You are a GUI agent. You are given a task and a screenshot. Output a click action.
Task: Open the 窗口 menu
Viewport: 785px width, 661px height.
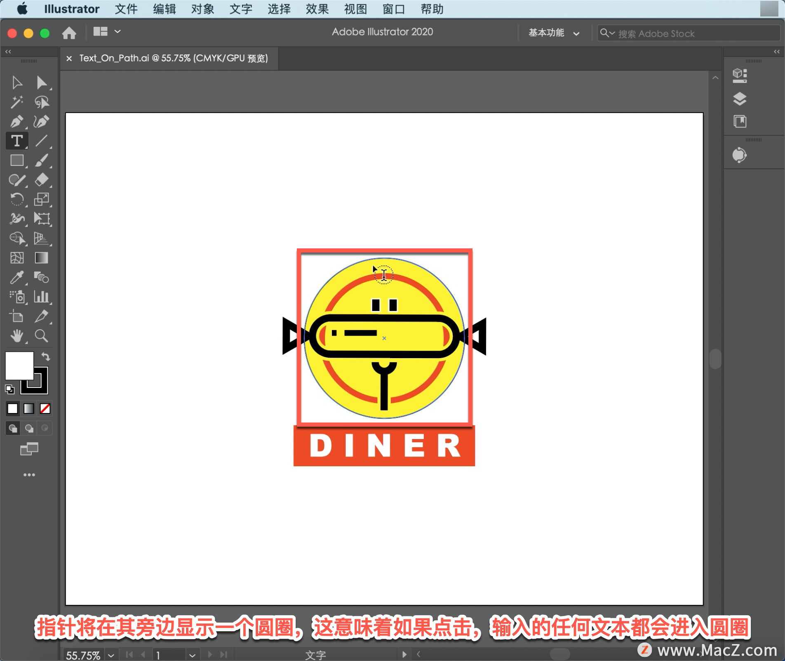(394, 9)
